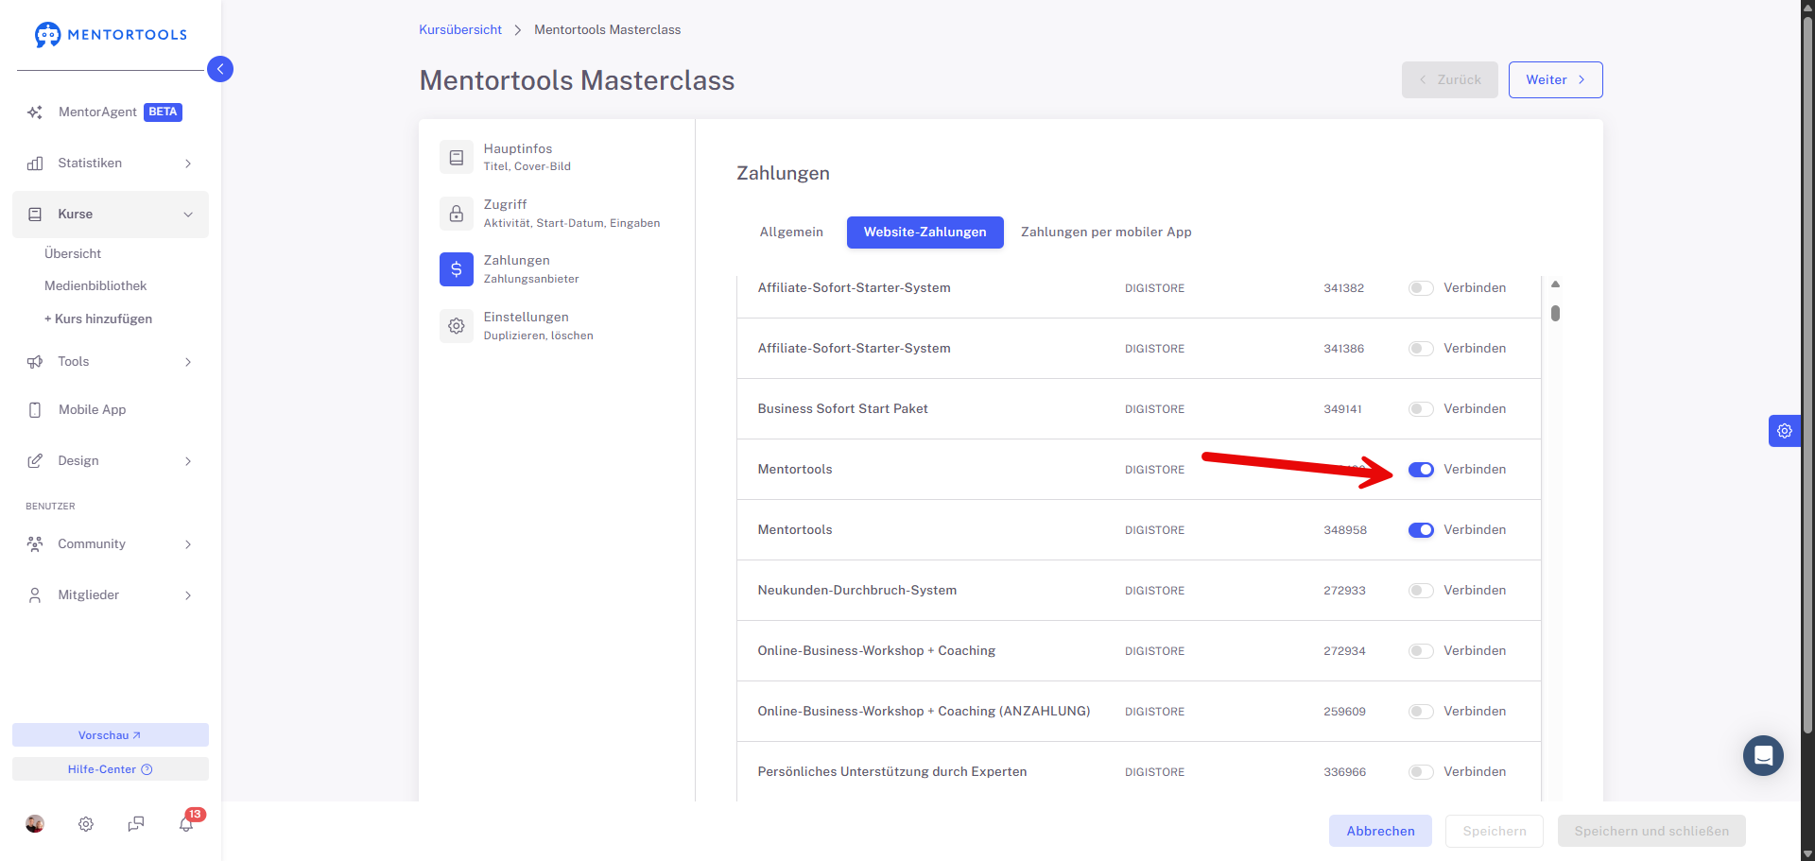
Task: Open Medienbibliothek in the sidebar
Action: point(95,286)
